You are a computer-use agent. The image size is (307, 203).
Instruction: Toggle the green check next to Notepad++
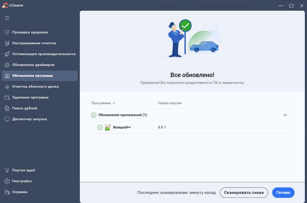tap(100, 127)
